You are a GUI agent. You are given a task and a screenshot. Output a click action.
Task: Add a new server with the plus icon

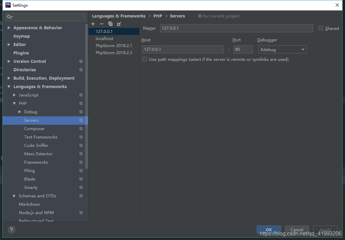(93, 24)
